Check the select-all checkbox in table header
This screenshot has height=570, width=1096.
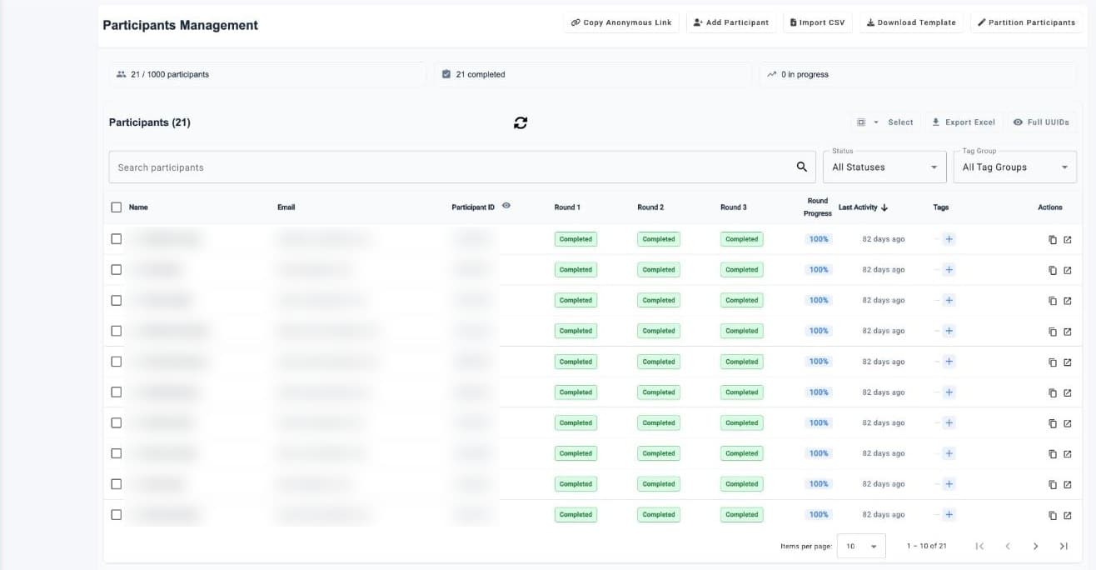point(116,207)
